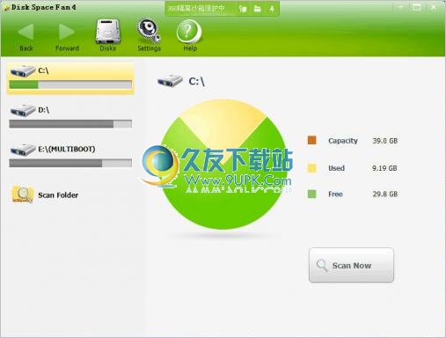Go back with the Back arrow
This screenshot has width=446, height=338.
tap(26, 36)
